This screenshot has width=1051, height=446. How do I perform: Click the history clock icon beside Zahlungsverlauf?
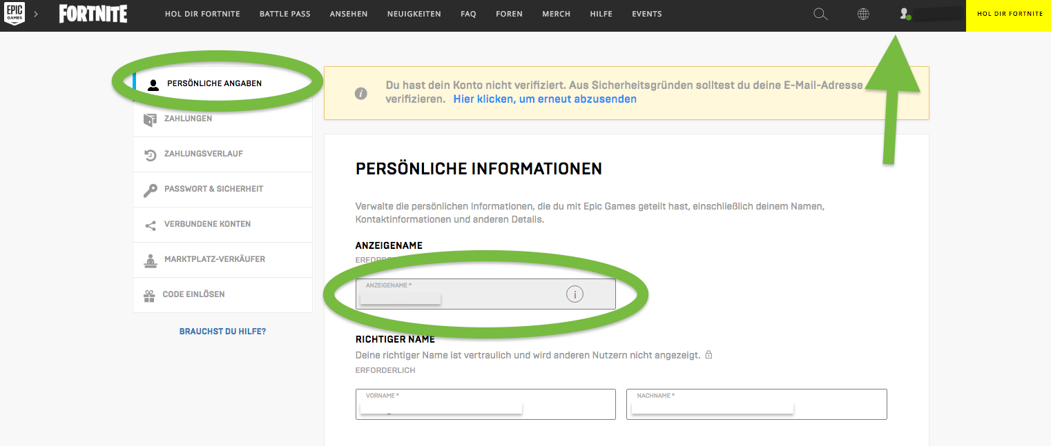[x=150, y=156]
